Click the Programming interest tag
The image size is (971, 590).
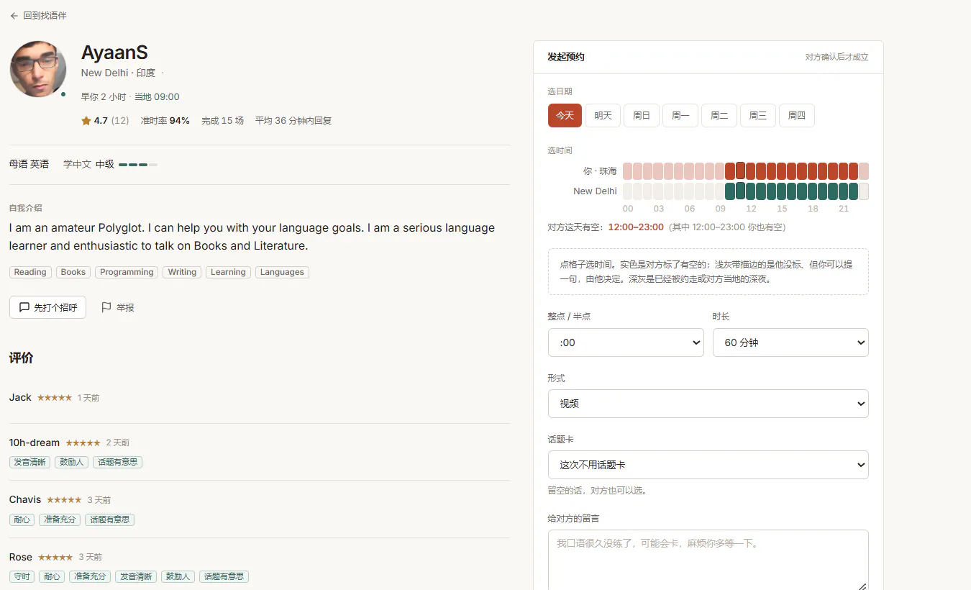[127, 272]
